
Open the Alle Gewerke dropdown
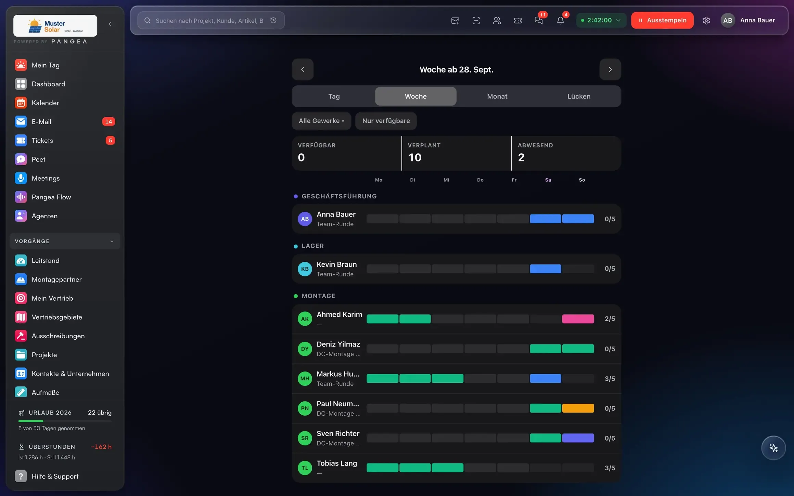321,121
